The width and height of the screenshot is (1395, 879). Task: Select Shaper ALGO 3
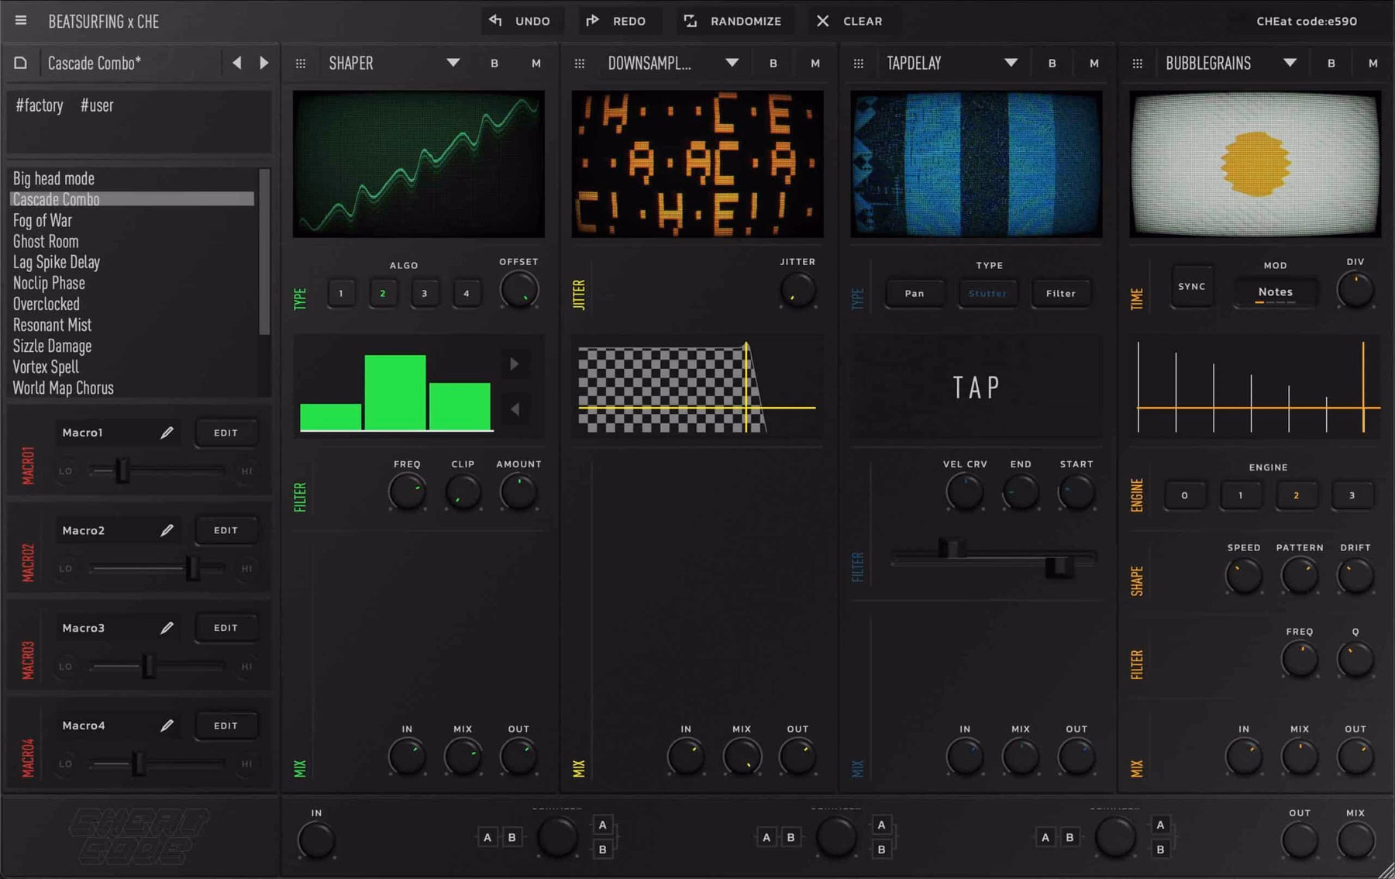pyautogui.click(x=425, y=294)
